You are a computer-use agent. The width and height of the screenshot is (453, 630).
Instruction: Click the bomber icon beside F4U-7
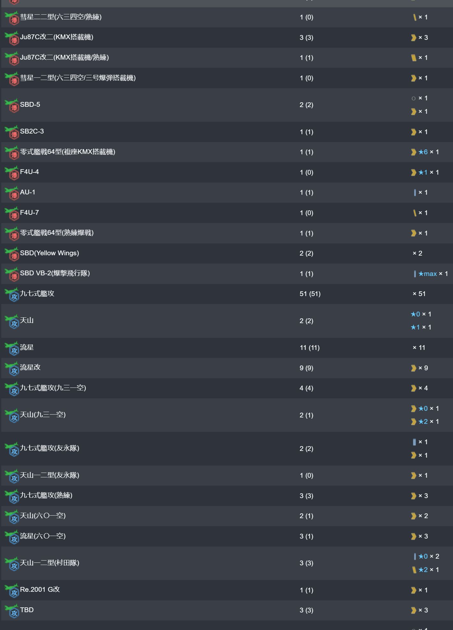[12, 213]
